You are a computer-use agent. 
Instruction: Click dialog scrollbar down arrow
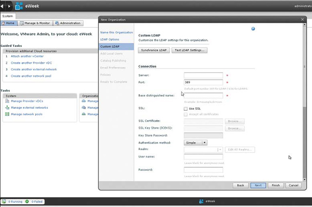(x=304, y=179)
